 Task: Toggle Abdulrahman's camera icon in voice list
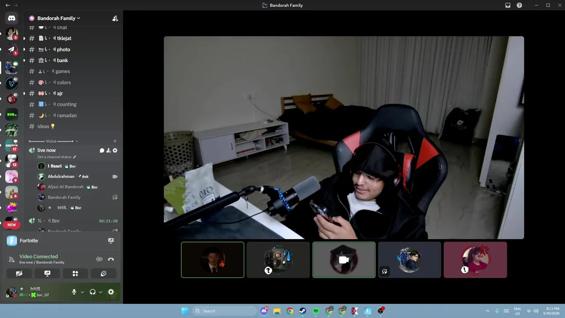coord(115,177)
